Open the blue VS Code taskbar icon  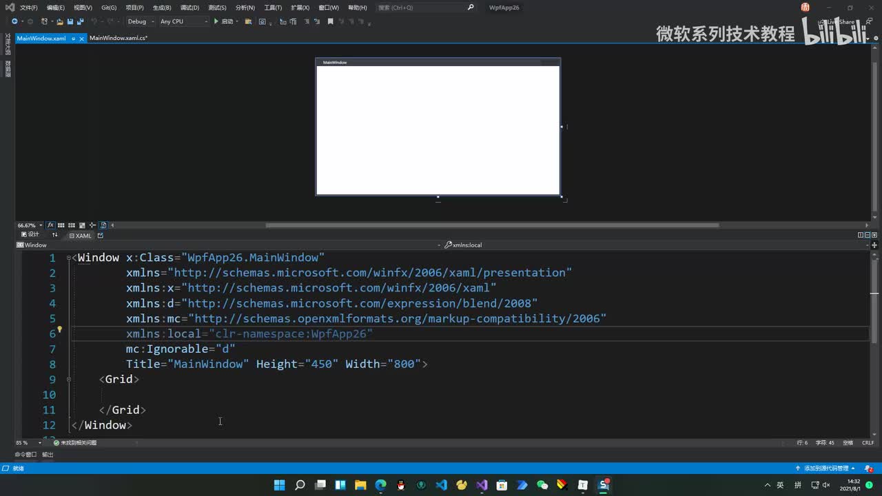click(x=442, y=485)
